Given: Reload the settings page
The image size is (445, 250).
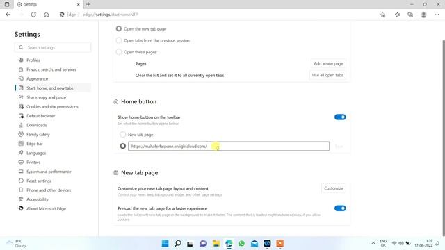Looking at the screenshot, I should pos(33,15).
